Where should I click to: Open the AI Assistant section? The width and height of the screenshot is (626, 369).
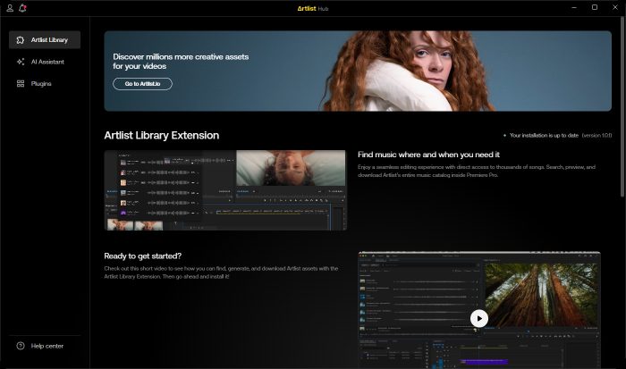(45, 62)
